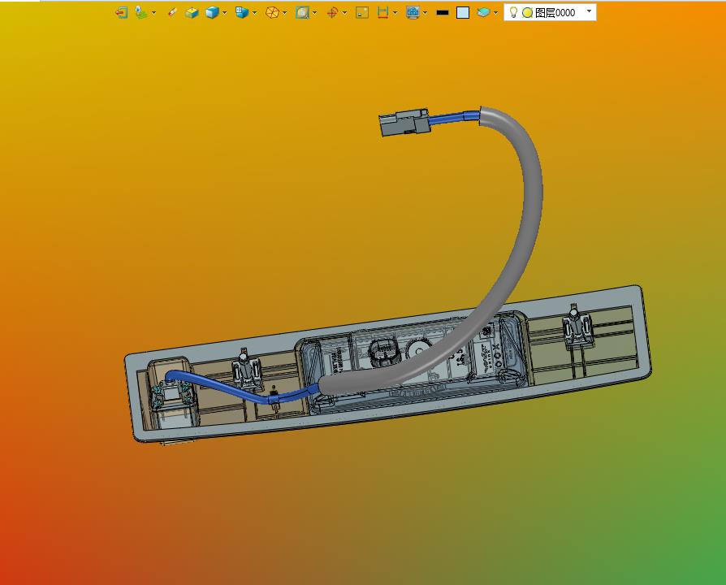
Task: Click the teal layer stack icon
Action: [483, 12]
